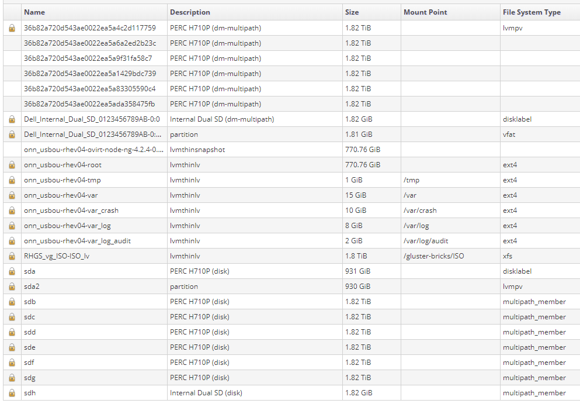Select the lvmthinsnapshot row at 770.76 GiB
This screenshot has height=407, width=580.
click(x=197, y=150)
